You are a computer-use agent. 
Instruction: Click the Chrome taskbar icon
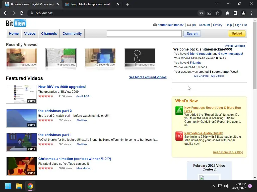pyautogui.click(x=30, y=186)
